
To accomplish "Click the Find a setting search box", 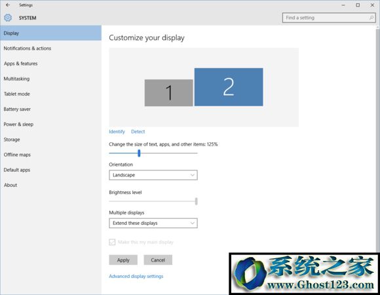I will [x=329, y=18].
